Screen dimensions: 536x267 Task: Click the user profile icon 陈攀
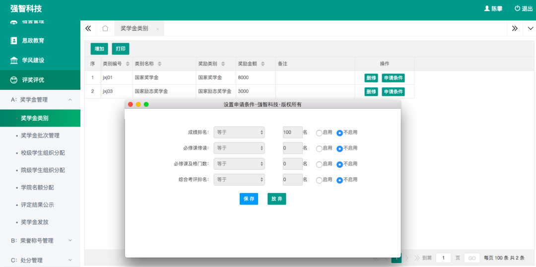pos(487,8)
